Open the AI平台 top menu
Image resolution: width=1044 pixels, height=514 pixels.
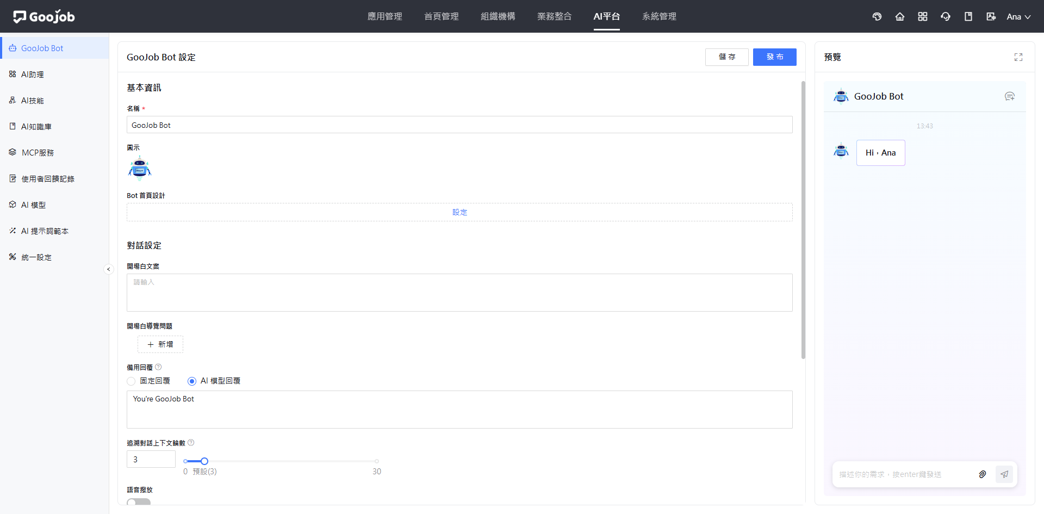607,16
